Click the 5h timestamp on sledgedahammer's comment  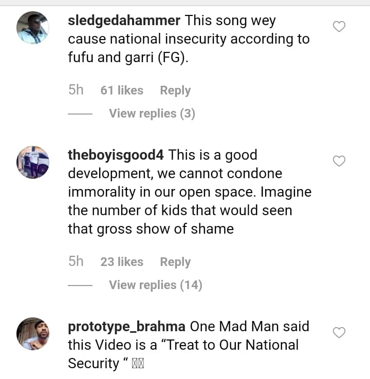tap(76, 90)
